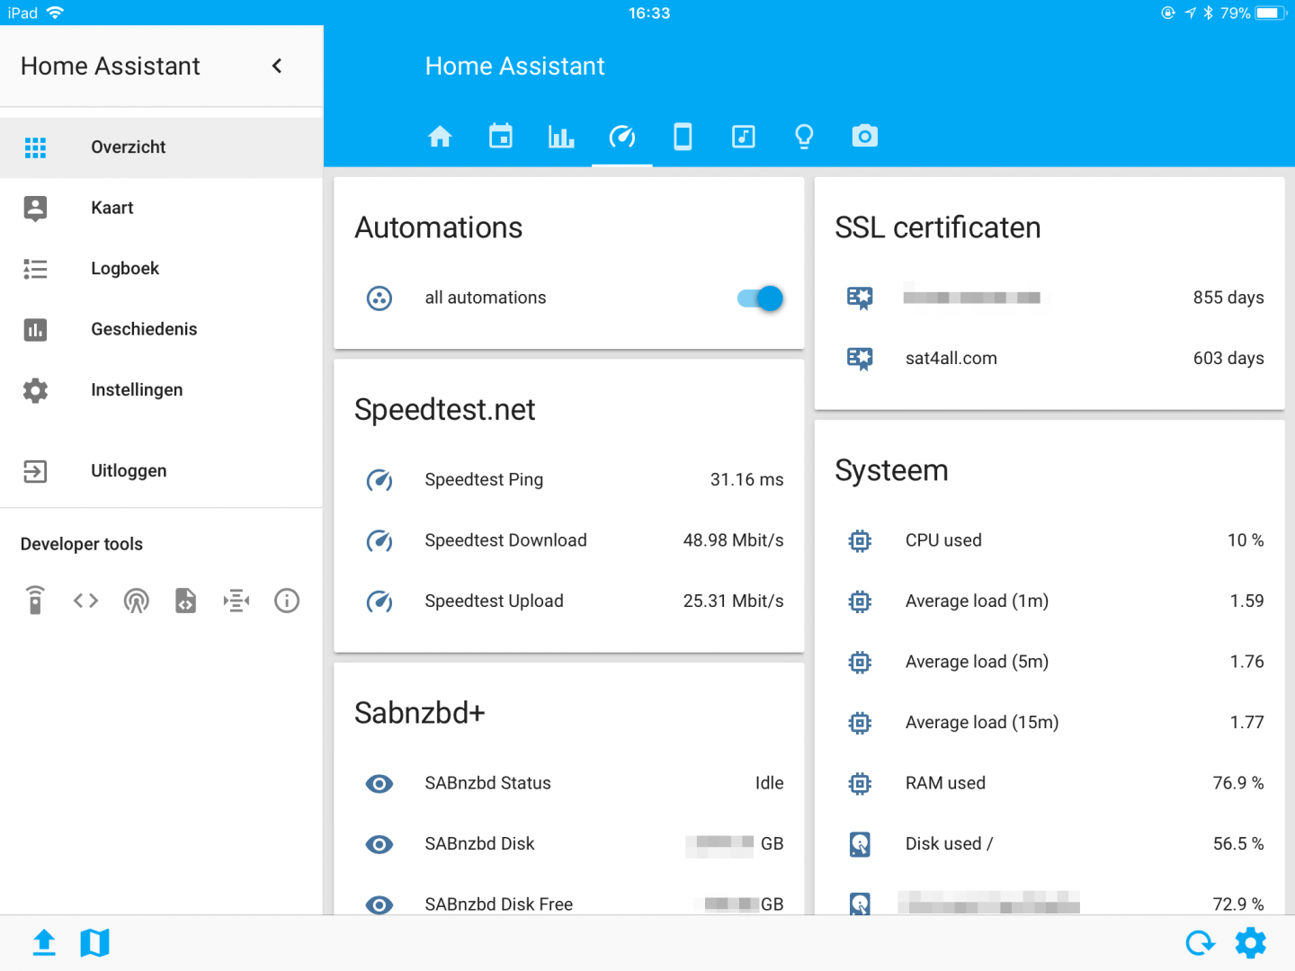Go to Geschiedenis in the sidebar

pos(144,329)
